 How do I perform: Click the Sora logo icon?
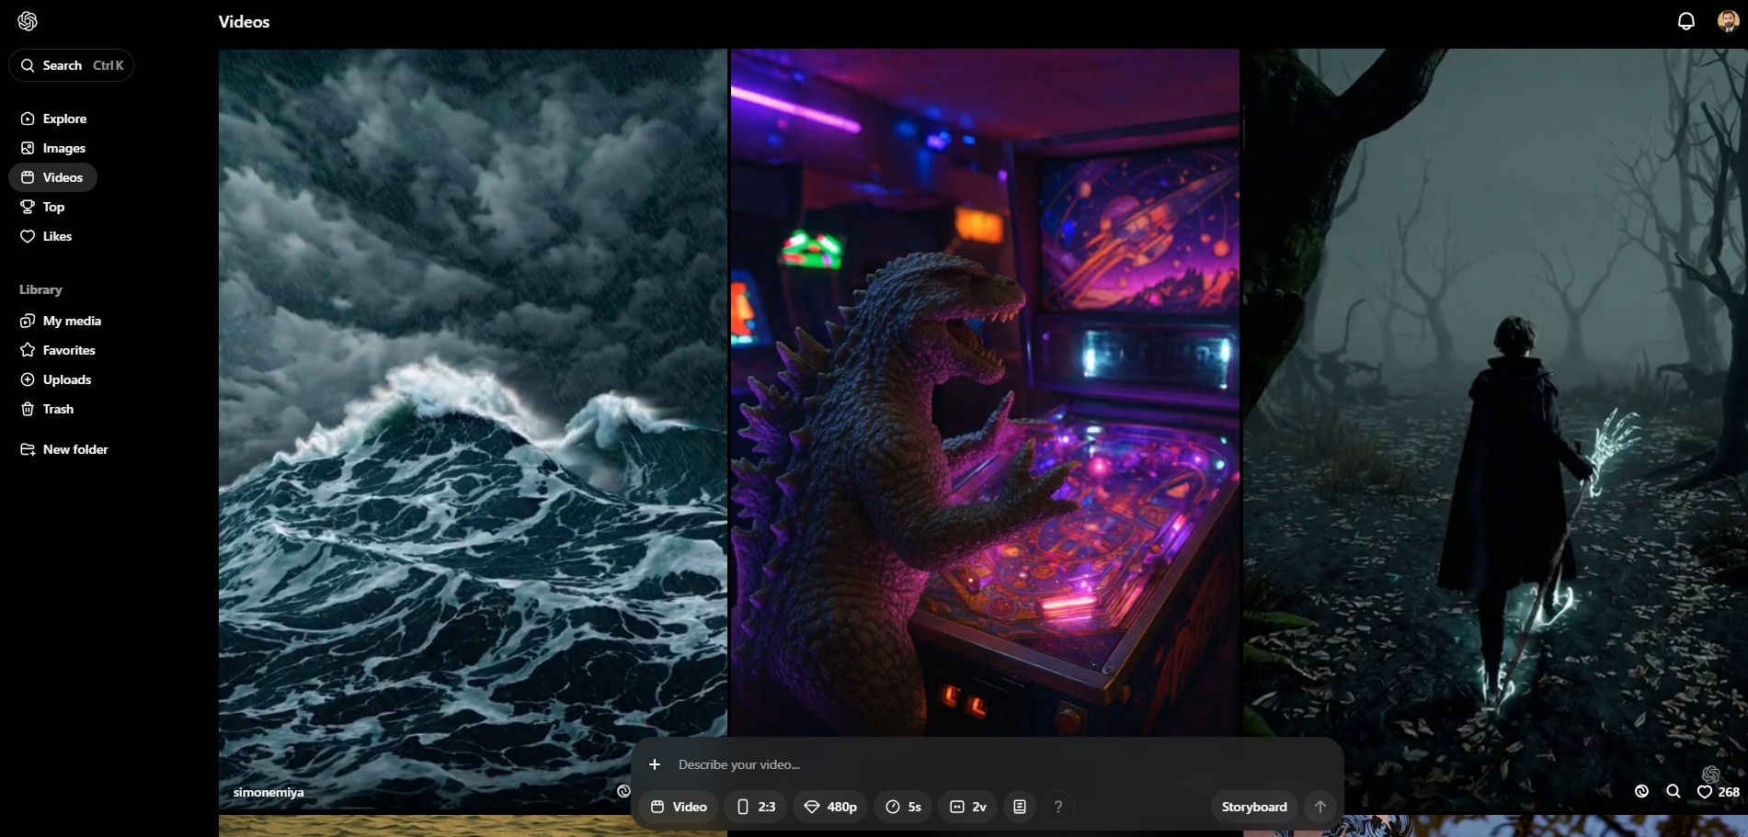[x=28, y=21]
